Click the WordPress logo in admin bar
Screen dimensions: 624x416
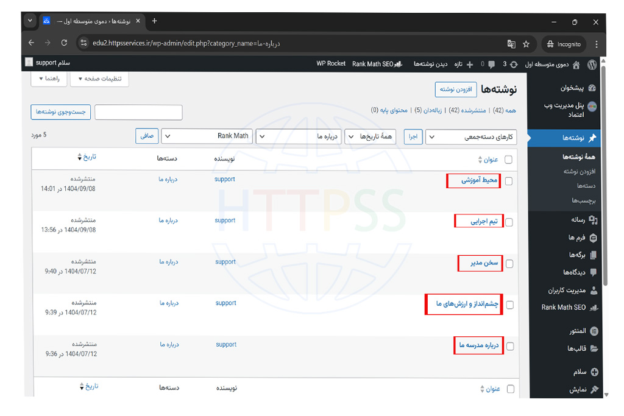tap(591, 64)
